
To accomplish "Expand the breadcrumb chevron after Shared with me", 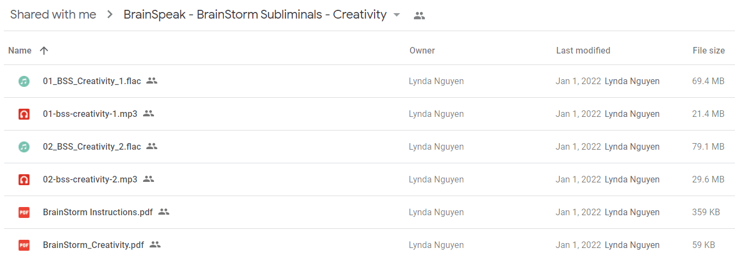I will 110,15.
